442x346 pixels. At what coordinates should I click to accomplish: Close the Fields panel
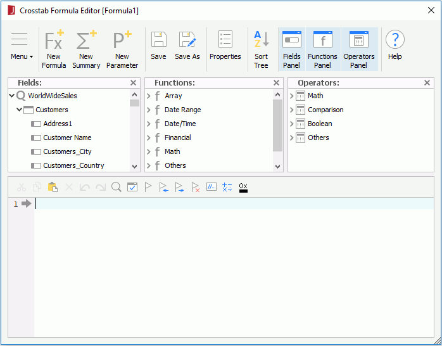click(x=134, y=82)
